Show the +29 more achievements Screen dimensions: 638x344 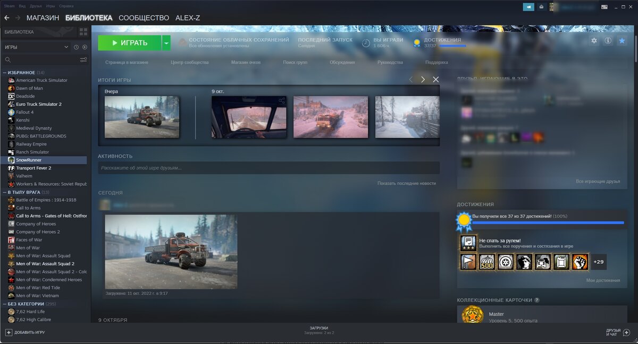[599, 262]
